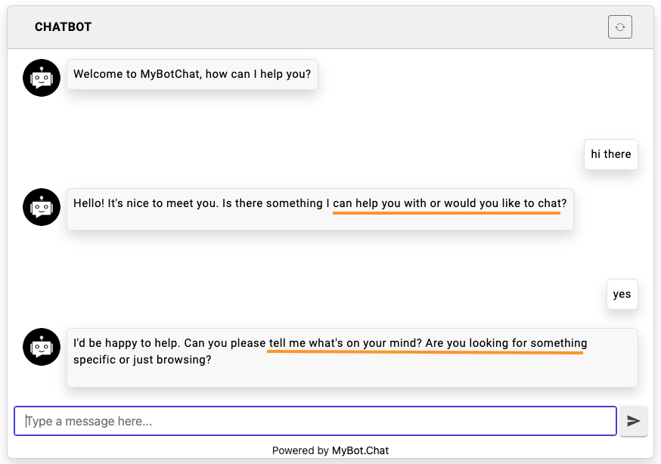Click the word "MyBotChat" in the welcome message

tap(170, 75)
